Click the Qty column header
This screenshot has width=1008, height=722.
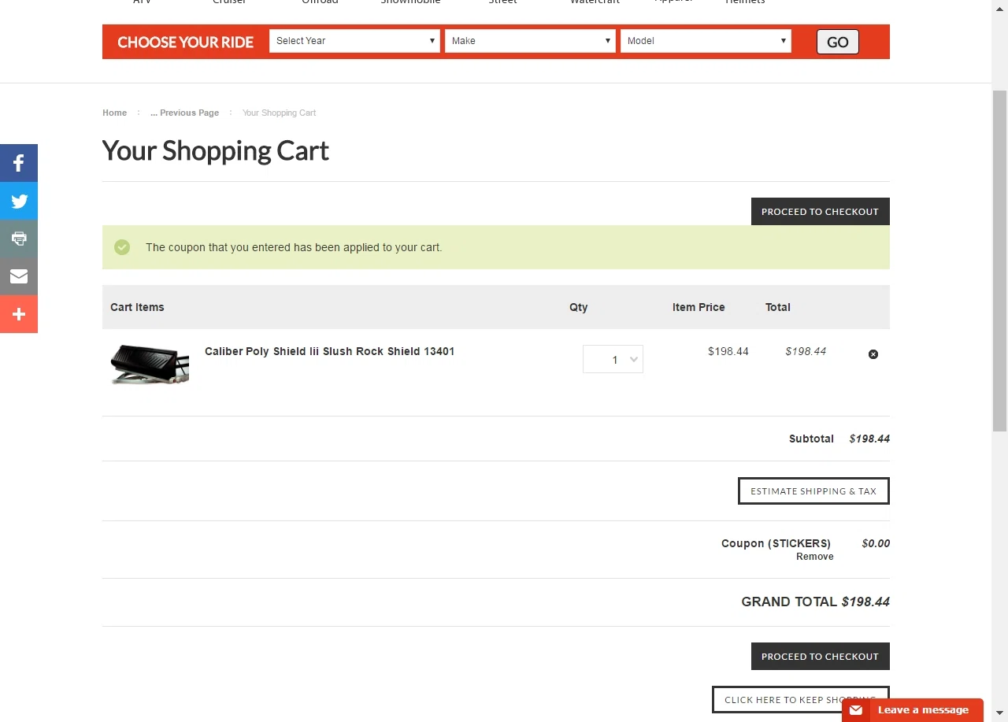coord(579,307)
